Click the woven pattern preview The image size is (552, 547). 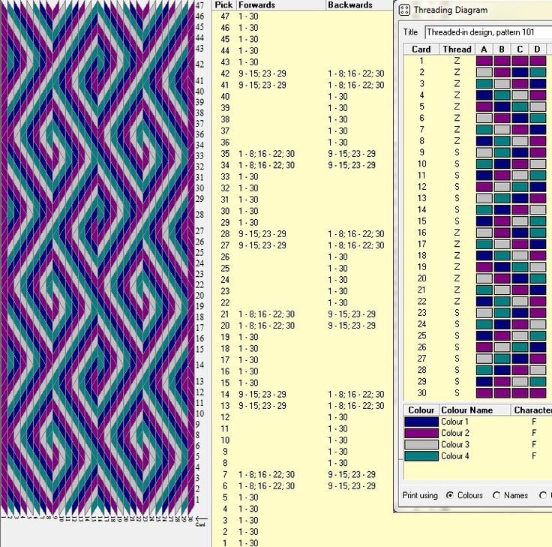coord(97,257)
